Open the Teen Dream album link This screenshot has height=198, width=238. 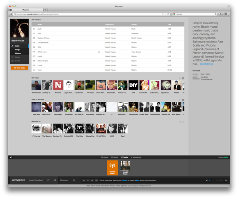point(136,52)
